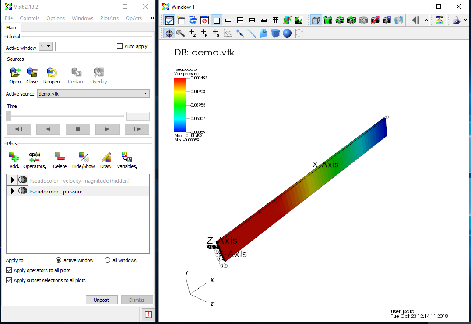
Task: Delete the selected plot
Action: pos(60,158)
